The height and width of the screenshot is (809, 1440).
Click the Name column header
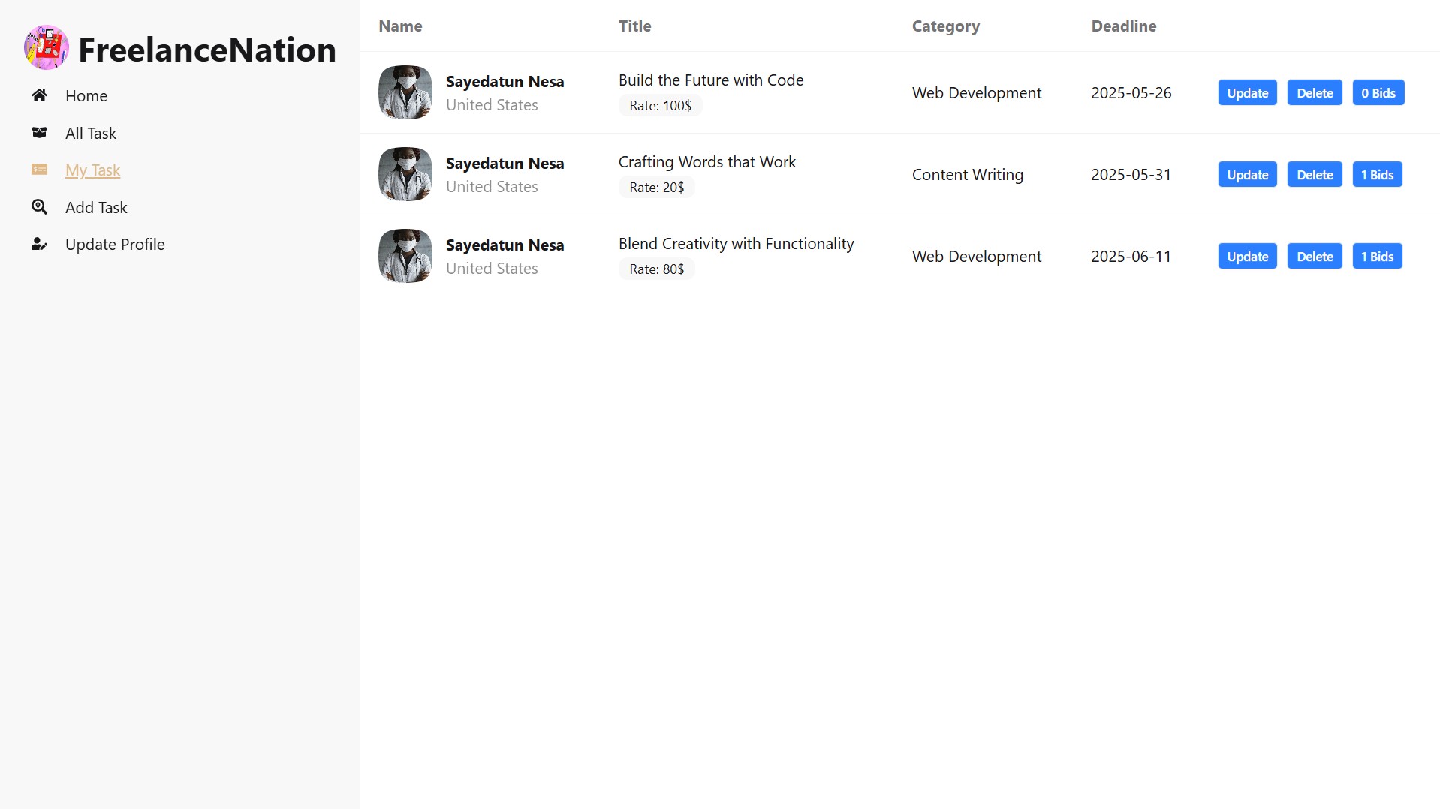pos(400,26)
